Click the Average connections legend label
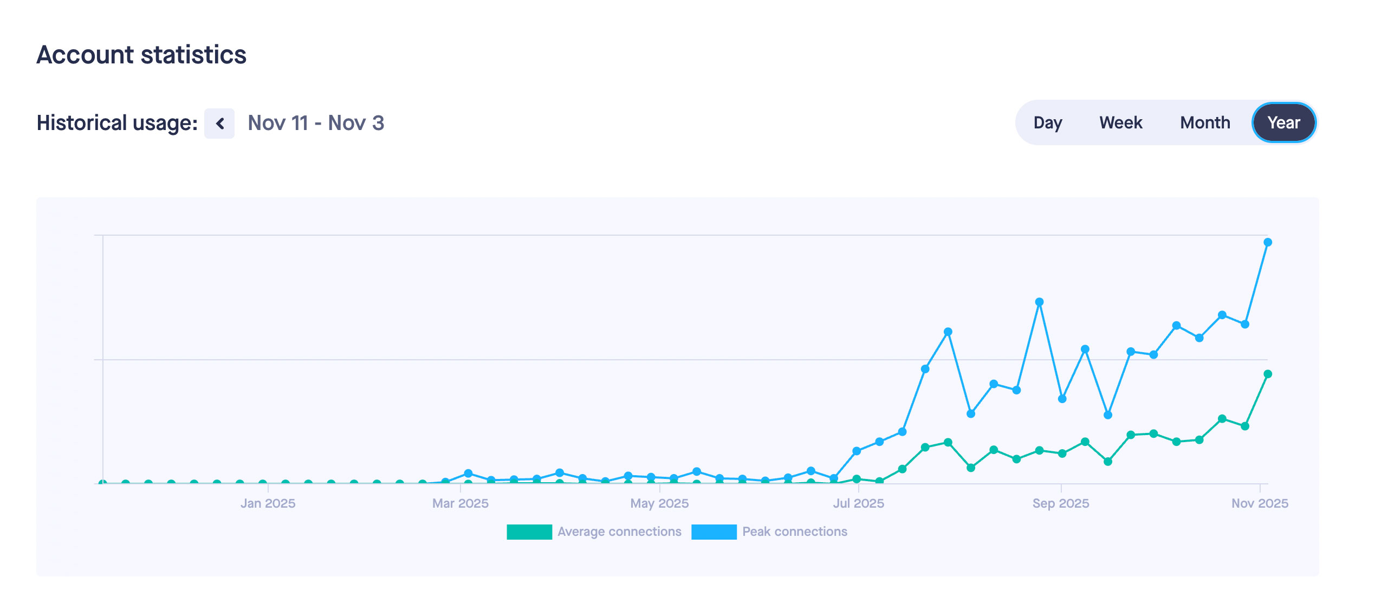 619,532
